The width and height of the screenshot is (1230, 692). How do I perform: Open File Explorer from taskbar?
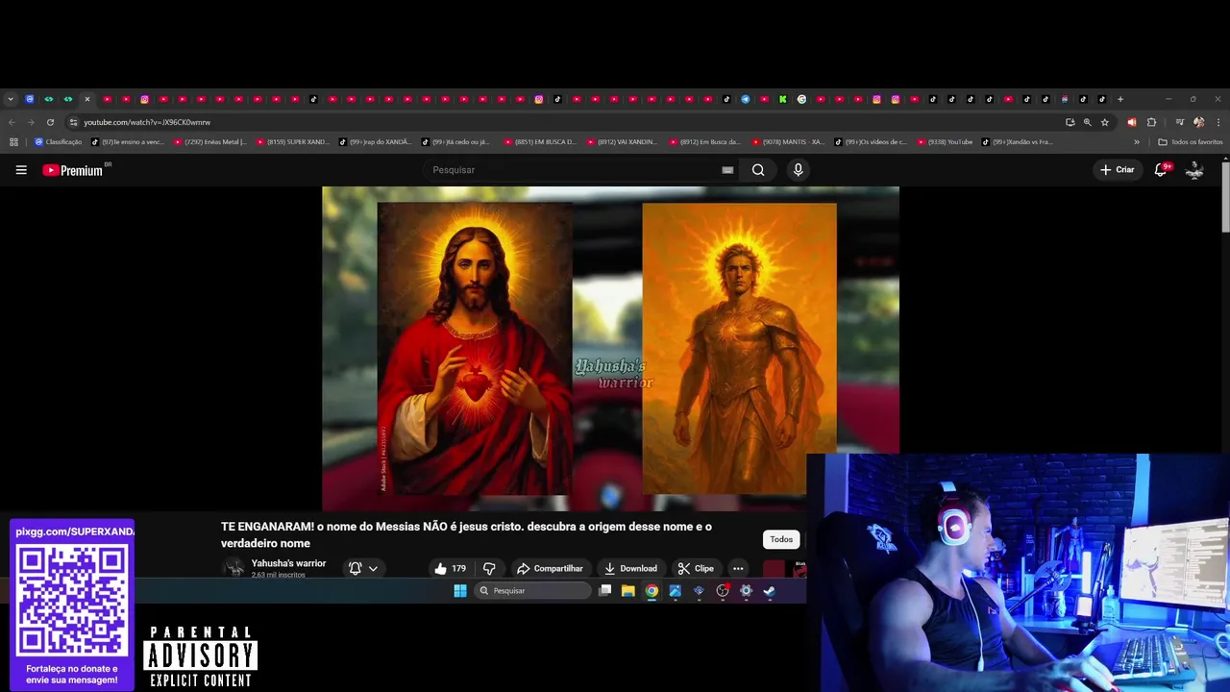pyautogui.click(x=627, y=591)
